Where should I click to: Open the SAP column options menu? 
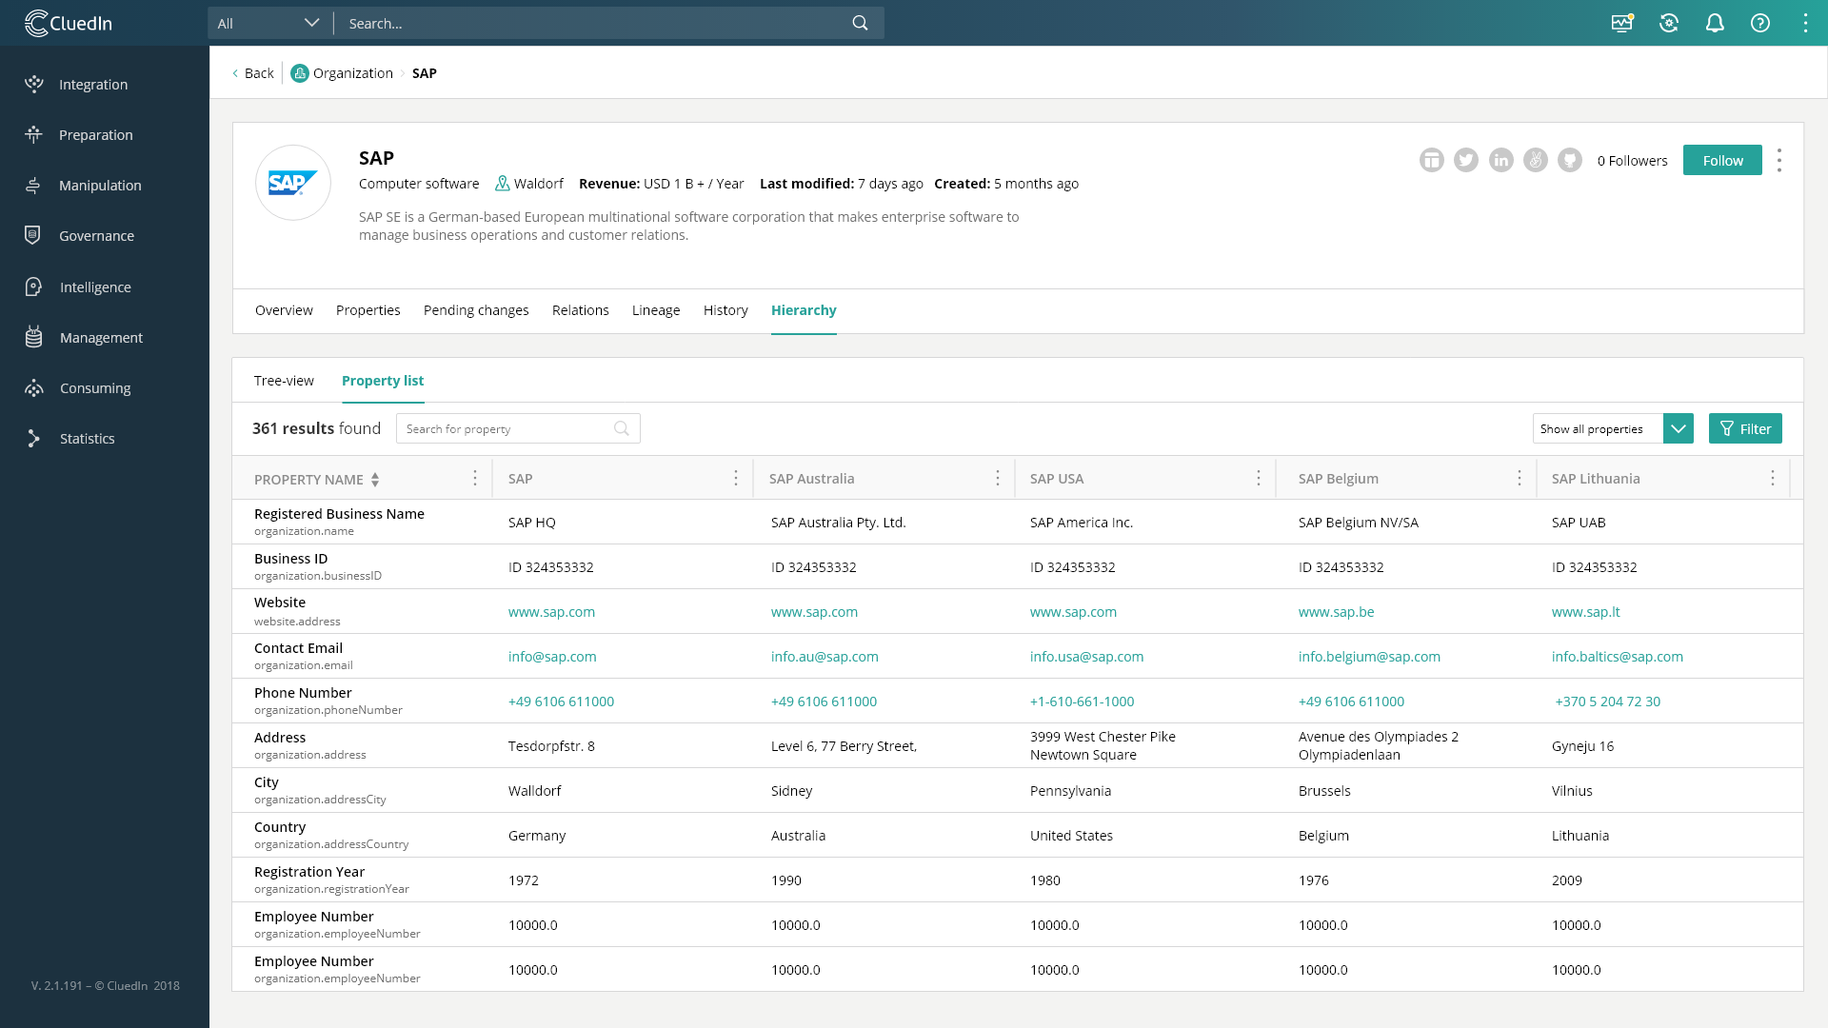pos(736,478)
